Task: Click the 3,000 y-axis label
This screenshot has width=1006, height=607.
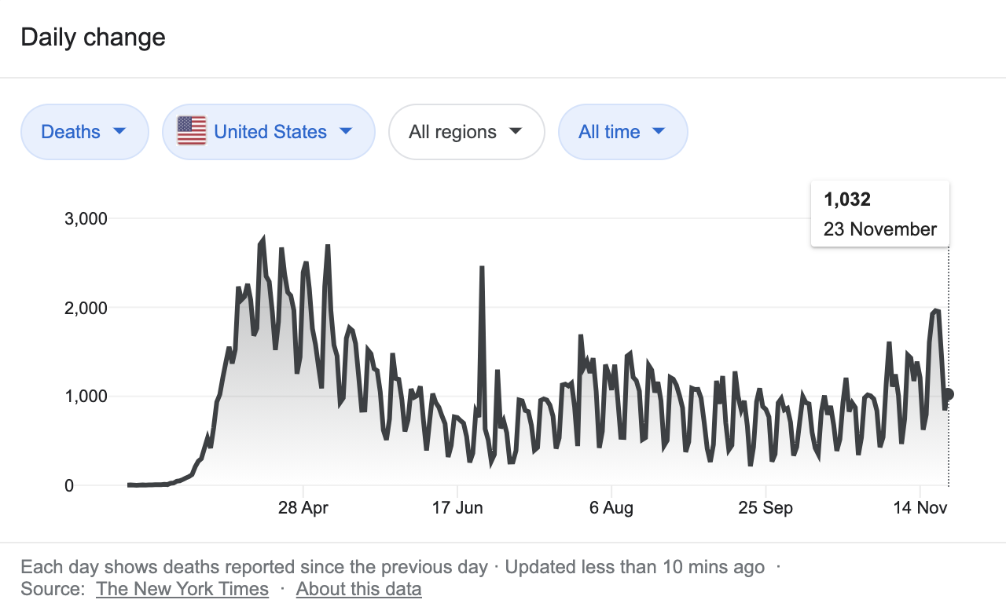Action: point(85,218)
